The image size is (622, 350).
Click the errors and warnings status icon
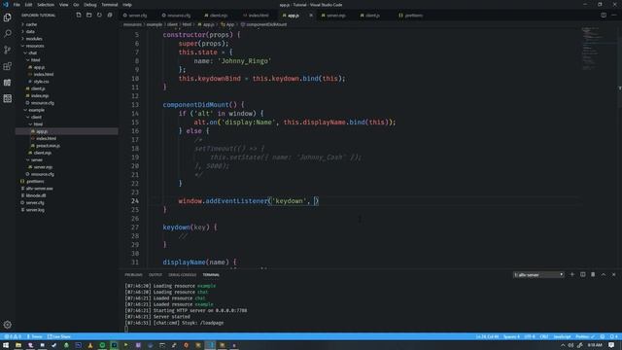tap(13, 336)
